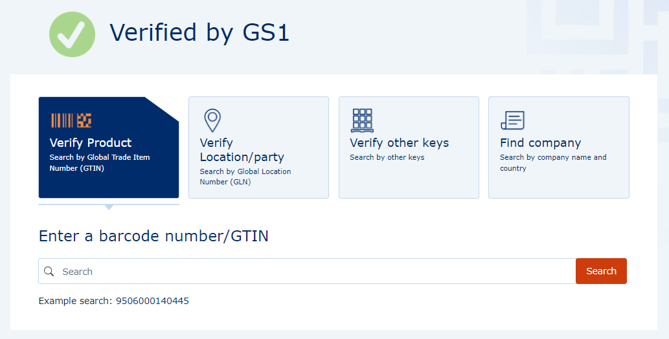
Task: Switch to Verify Location/party tab
Action: pyautogui.click(x=258, y=148)
